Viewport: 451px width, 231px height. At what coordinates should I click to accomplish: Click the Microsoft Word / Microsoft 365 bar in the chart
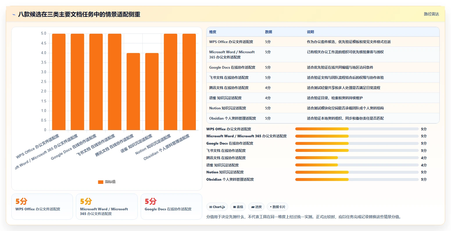point(77,82)
